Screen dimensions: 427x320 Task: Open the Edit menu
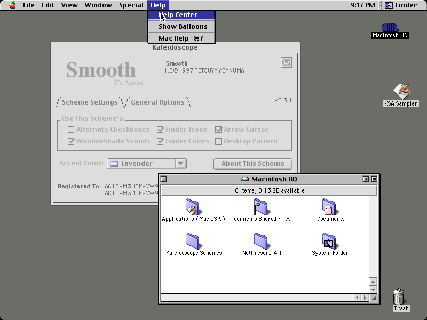coord(48,5)
